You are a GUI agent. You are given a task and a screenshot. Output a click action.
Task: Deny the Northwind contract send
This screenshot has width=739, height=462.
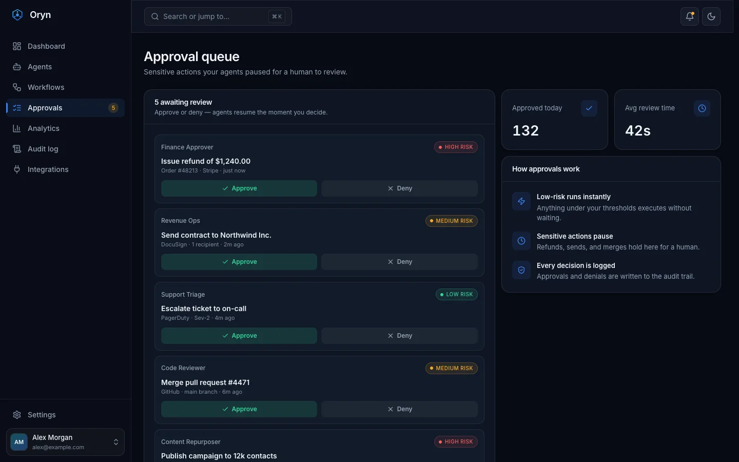coord(399,262)
